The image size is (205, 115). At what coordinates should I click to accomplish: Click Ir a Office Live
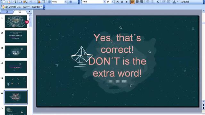click(12, 7)
